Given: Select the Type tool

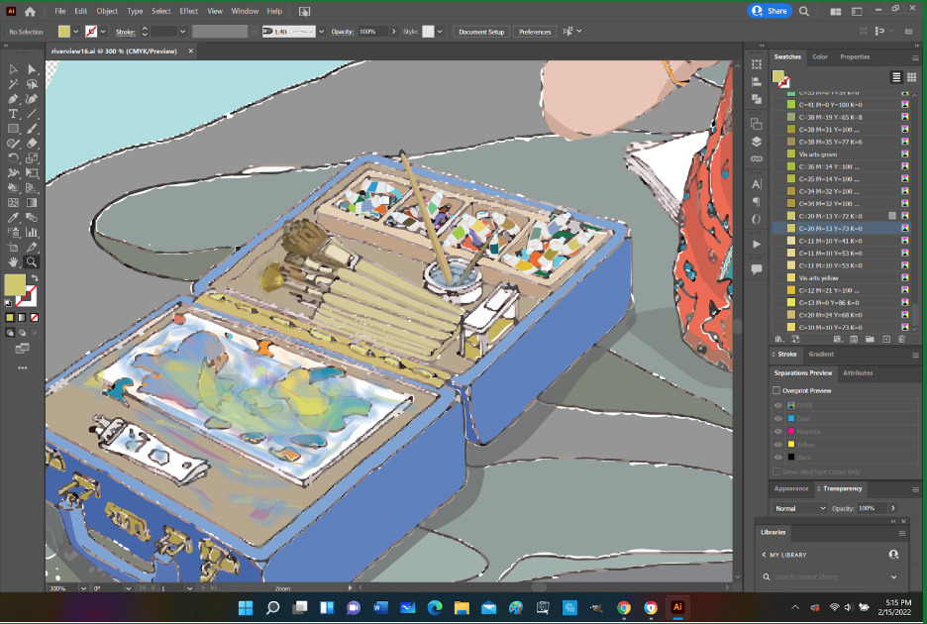Looking at the screenshot, I should coord(13,114).
